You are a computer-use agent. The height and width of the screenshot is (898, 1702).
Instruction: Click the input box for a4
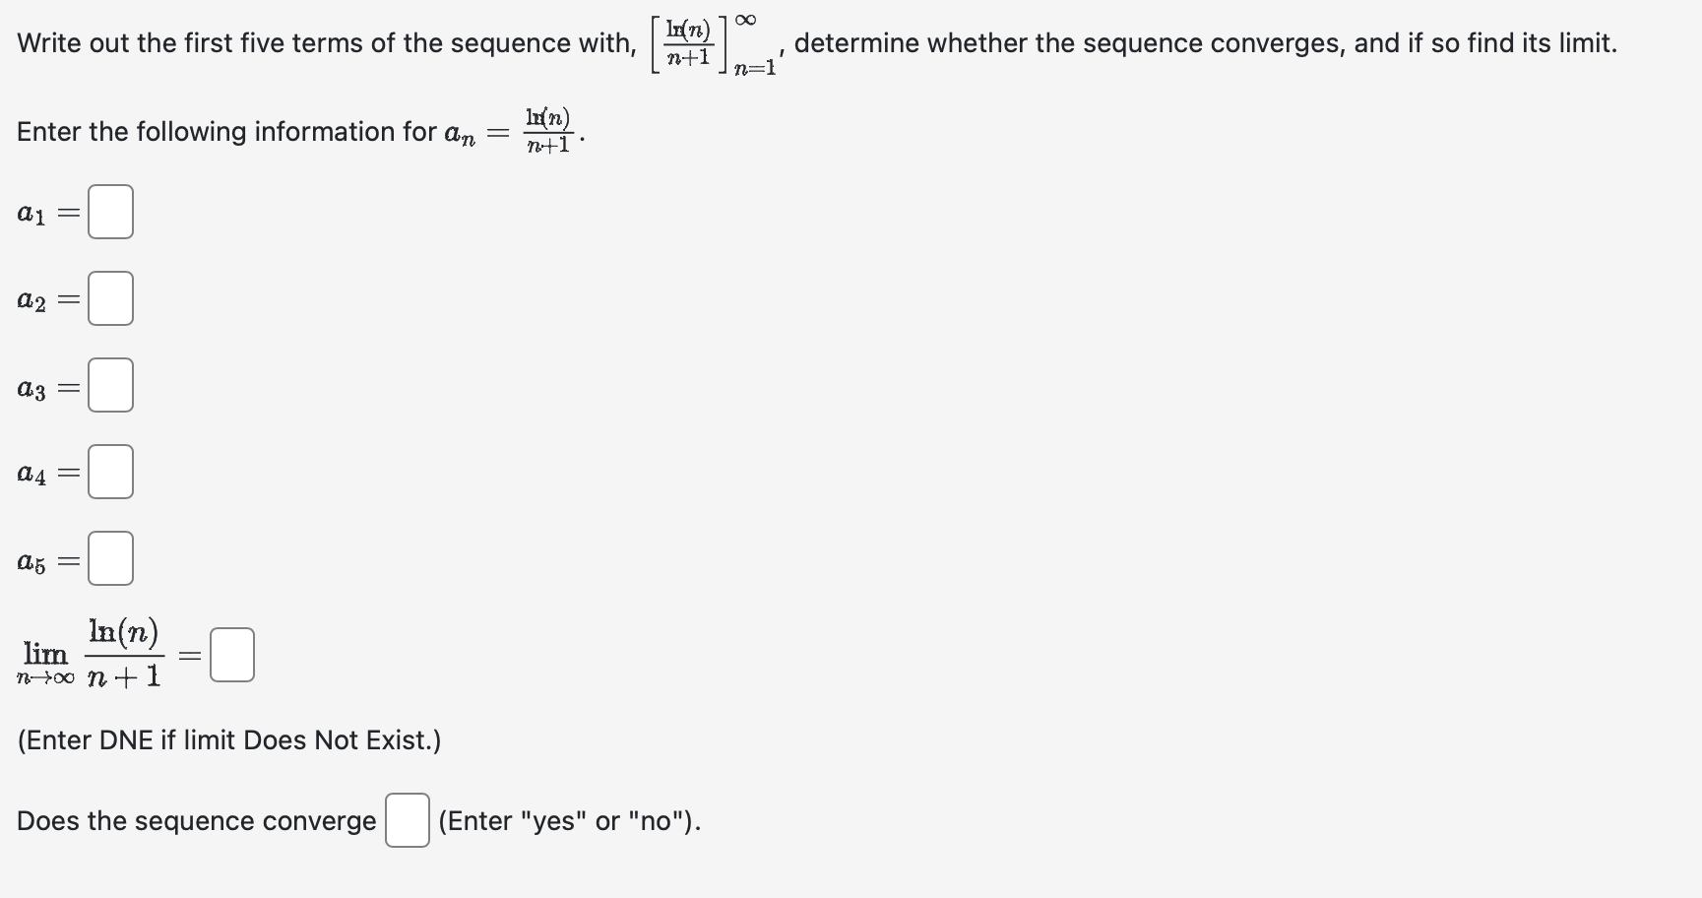(109, 471)
